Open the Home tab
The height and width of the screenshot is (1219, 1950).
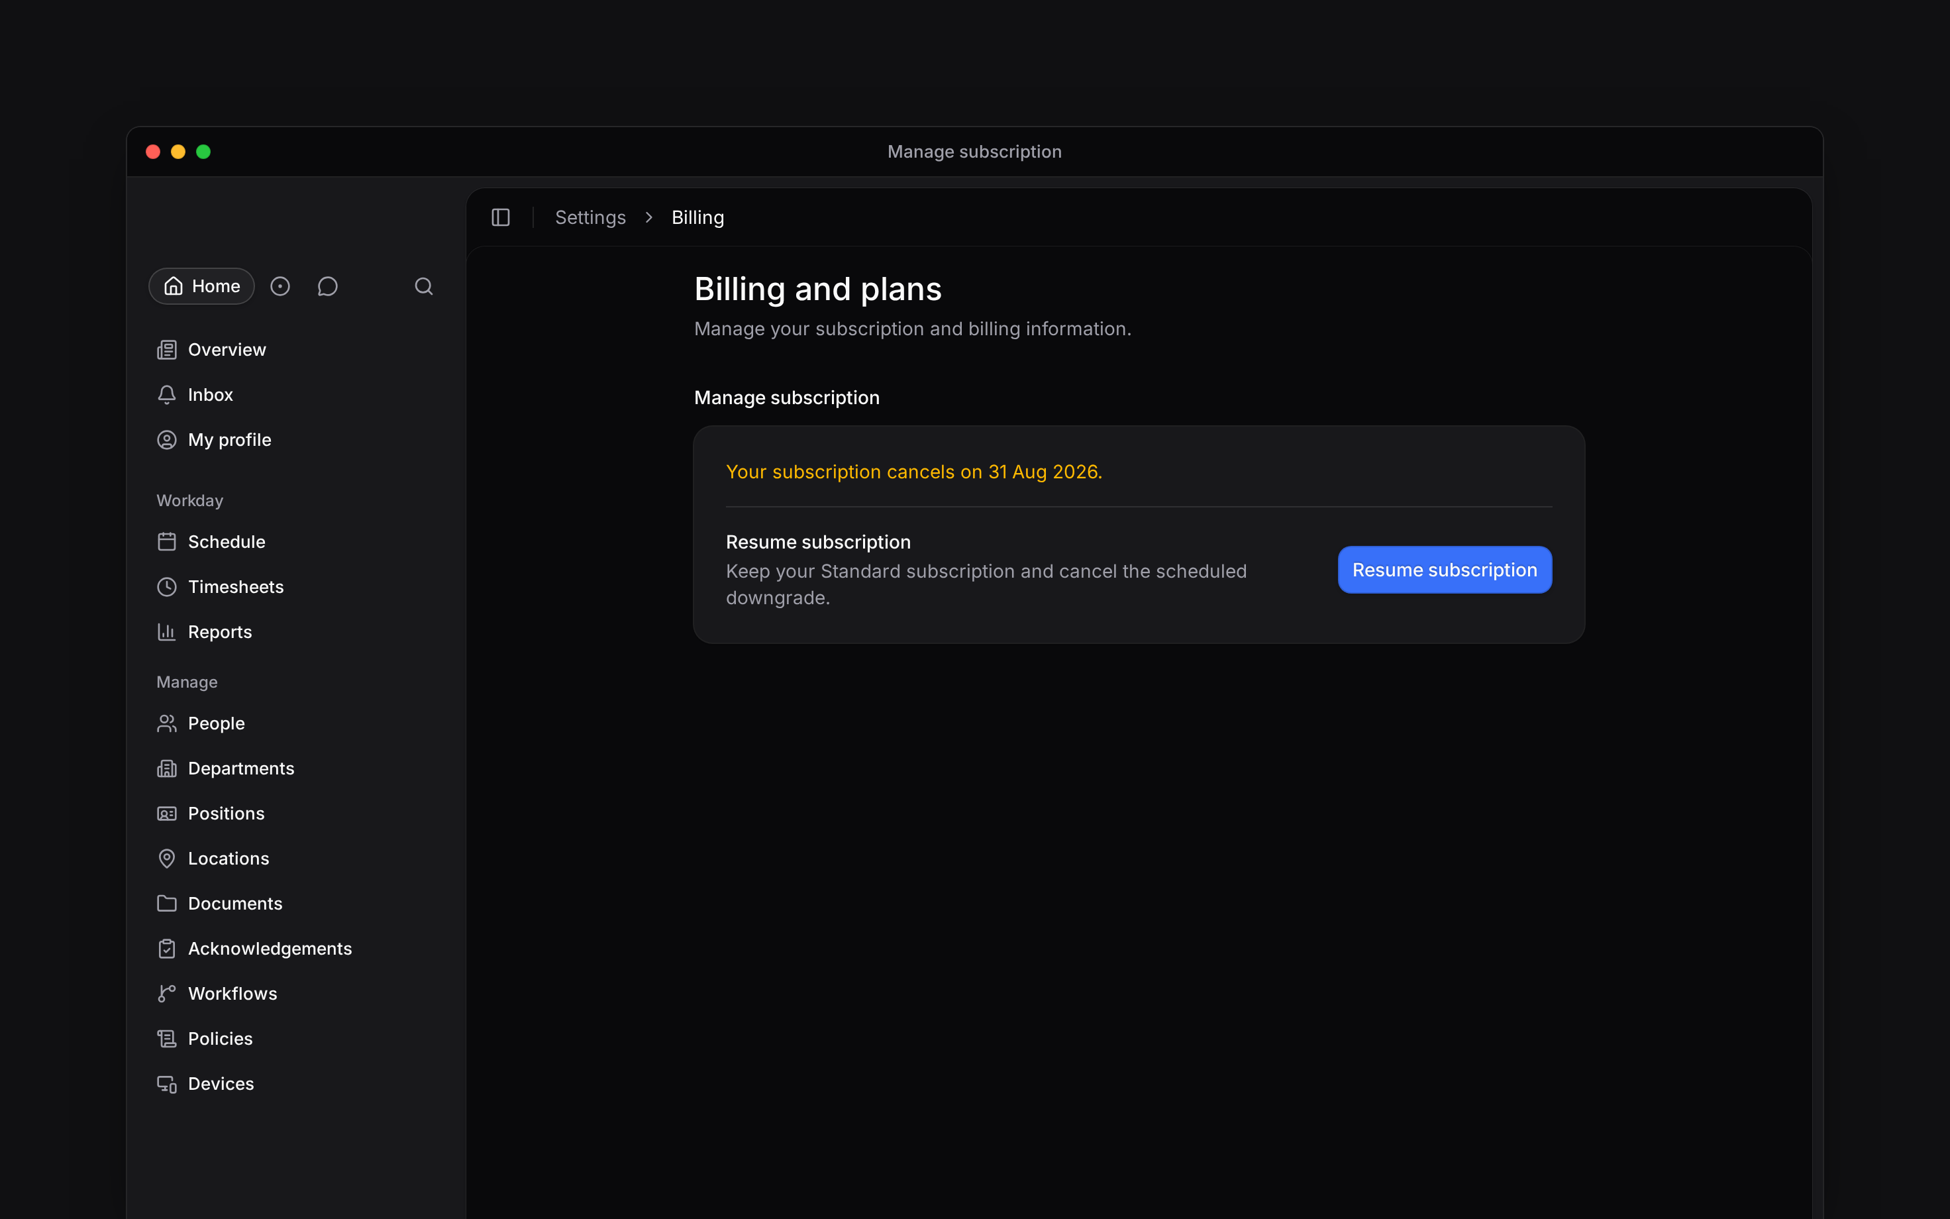(x=201, y=286)
